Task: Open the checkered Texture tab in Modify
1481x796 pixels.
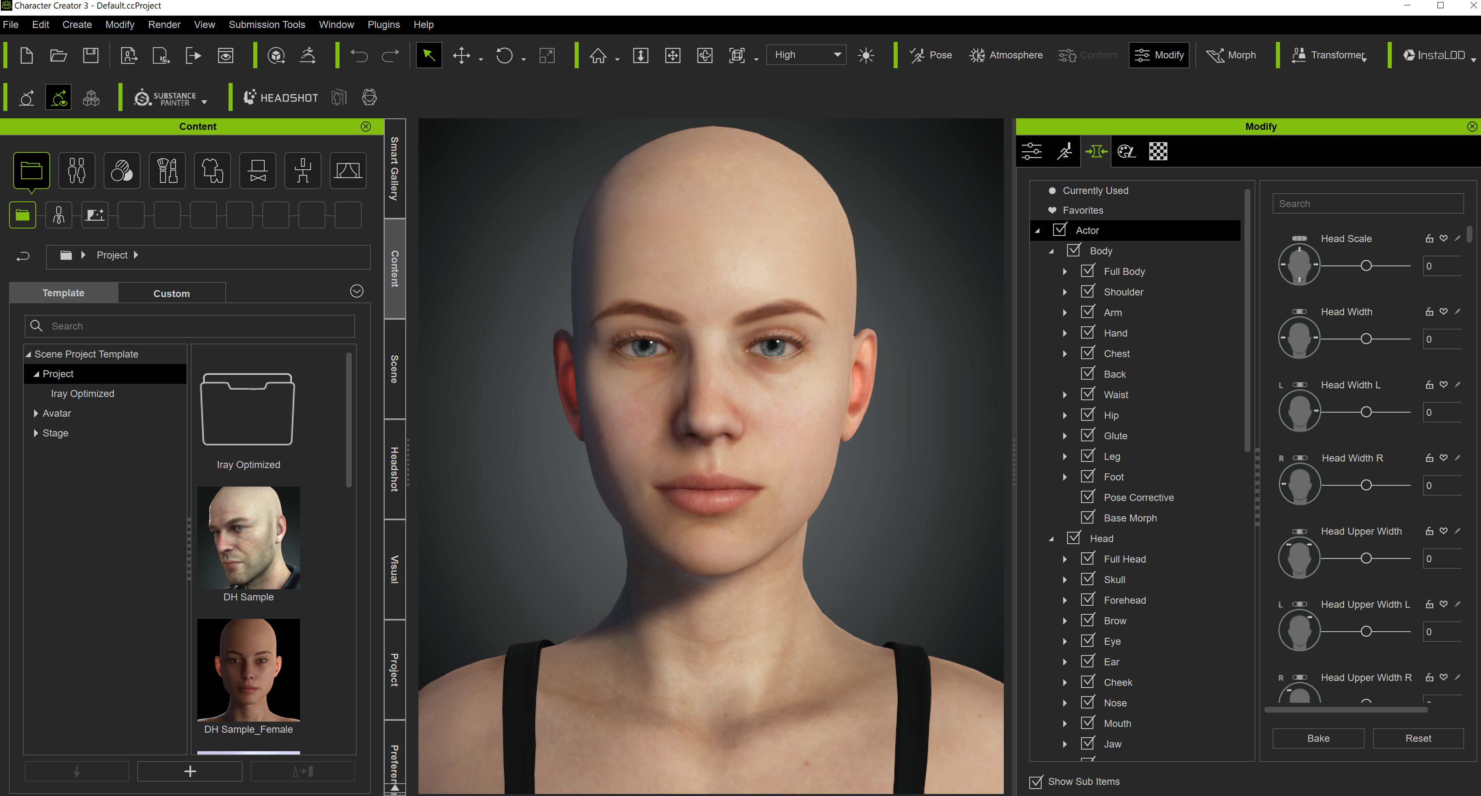Action: (x=1158, y=152)
